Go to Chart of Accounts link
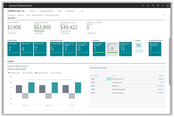Screen dimensions: 174x117 [x=52, y=15]
